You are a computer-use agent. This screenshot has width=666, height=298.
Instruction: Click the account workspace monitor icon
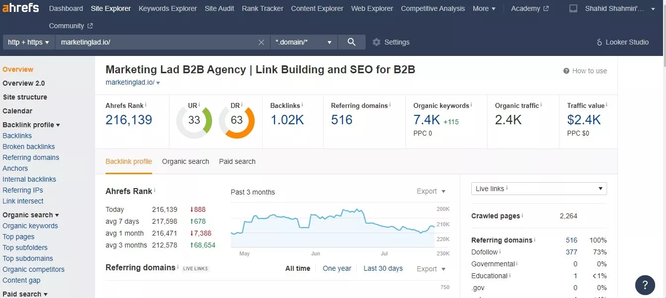(x=573, y=8)
